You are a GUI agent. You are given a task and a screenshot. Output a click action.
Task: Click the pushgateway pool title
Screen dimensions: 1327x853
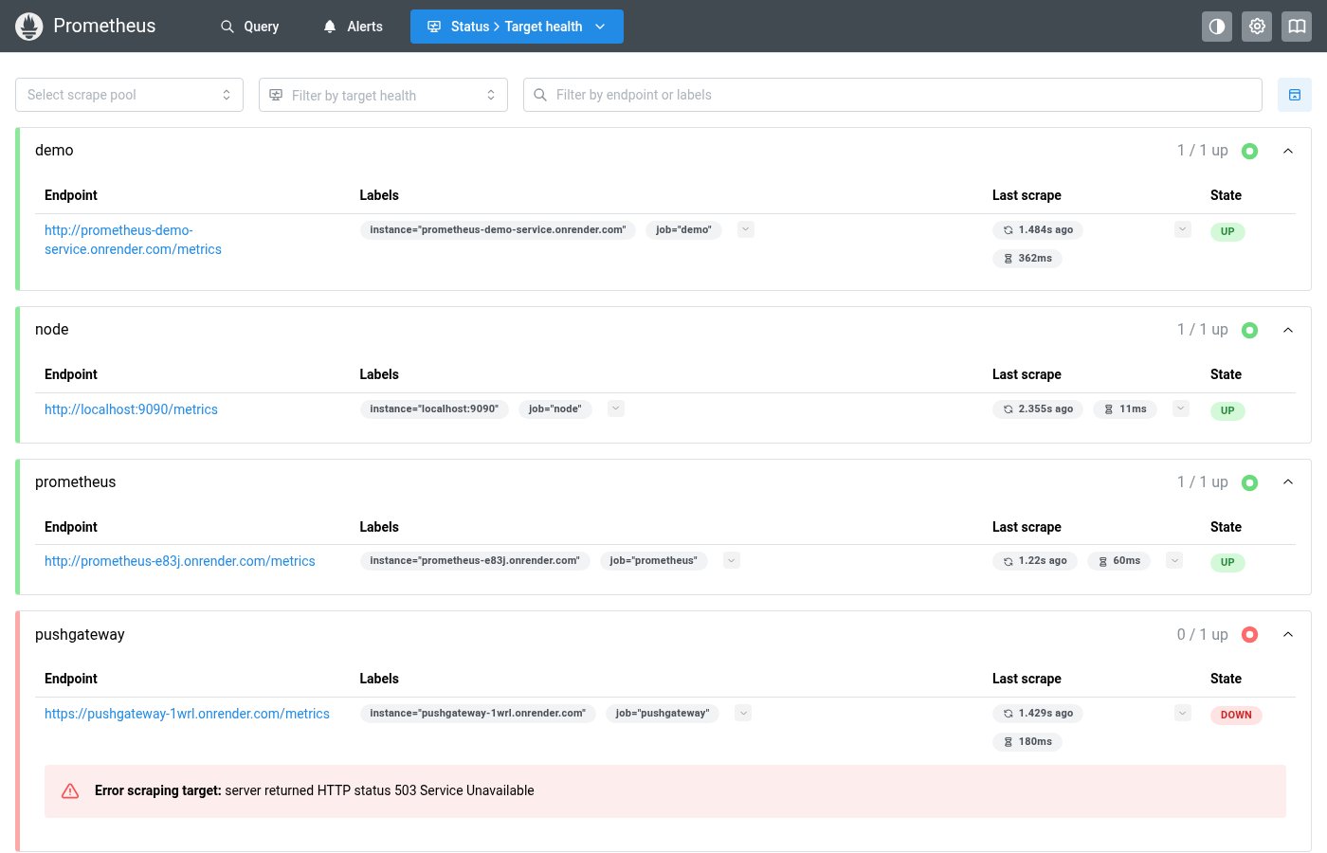coord(80,634)
